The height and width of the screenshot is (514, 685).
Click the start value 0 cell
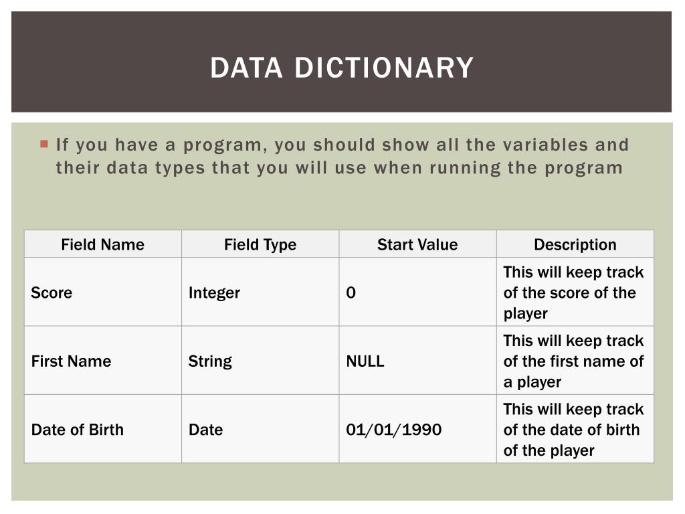417,292
